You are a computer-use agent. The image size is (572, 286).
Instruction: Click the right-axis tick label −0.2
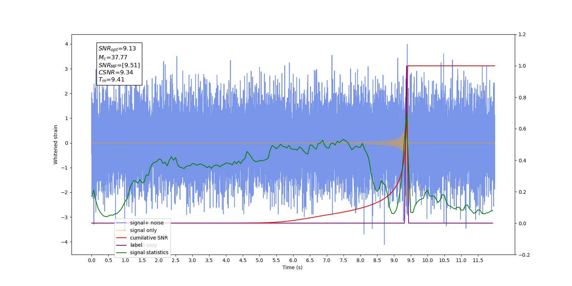tap(524, 255)
